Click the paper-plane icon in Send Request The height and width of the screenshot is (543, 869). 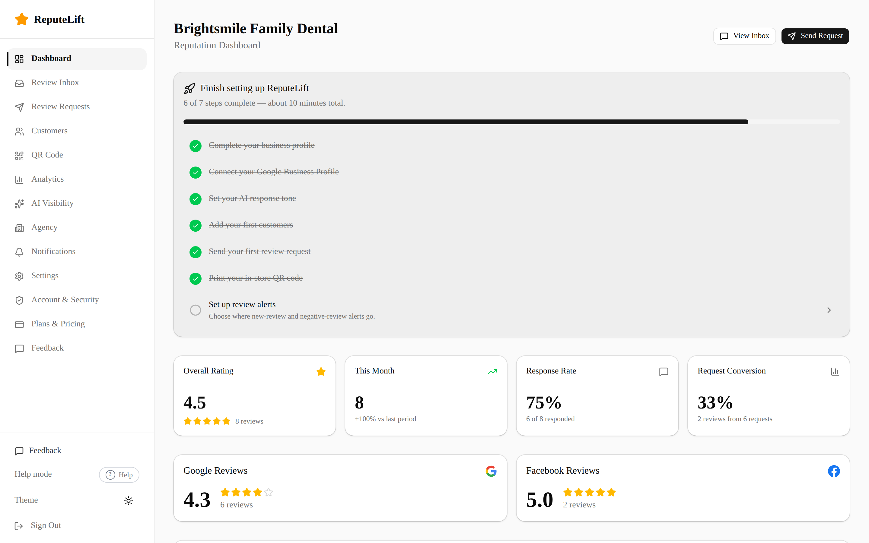pyautogui.click(x=791, y=36)
